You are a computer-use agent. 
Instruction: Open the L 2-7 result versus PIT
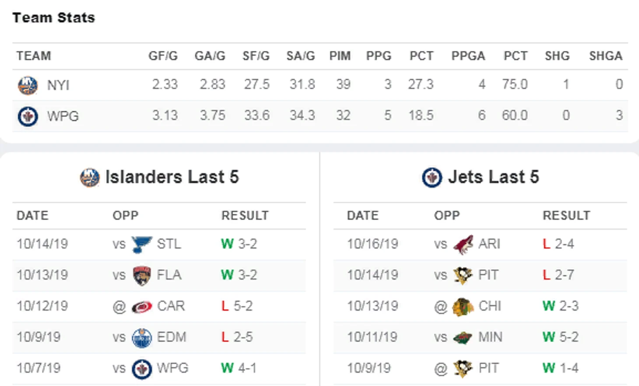[558, 275]
